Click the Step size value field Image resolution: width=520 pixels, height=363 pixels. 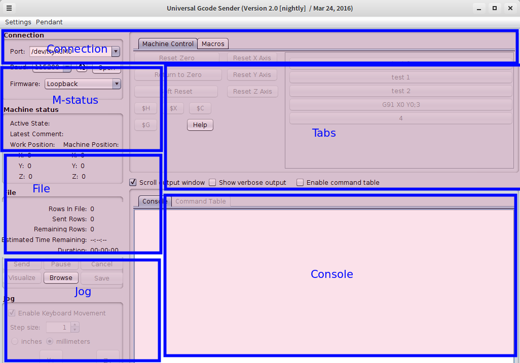point(58,327)
